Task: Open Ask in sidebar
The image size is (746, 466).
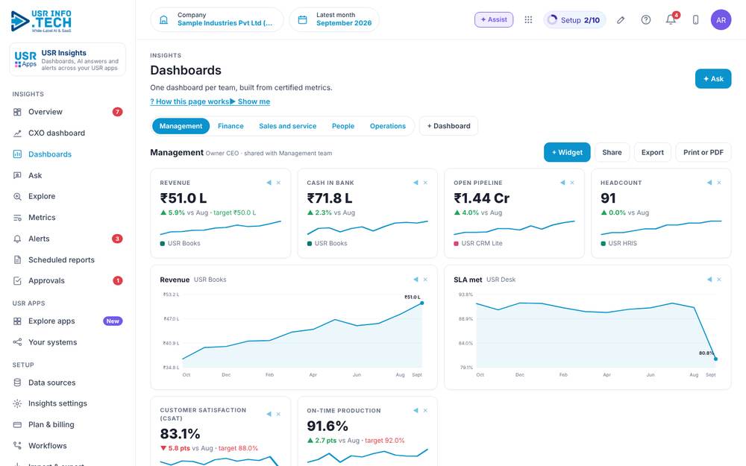Action: 68,175
